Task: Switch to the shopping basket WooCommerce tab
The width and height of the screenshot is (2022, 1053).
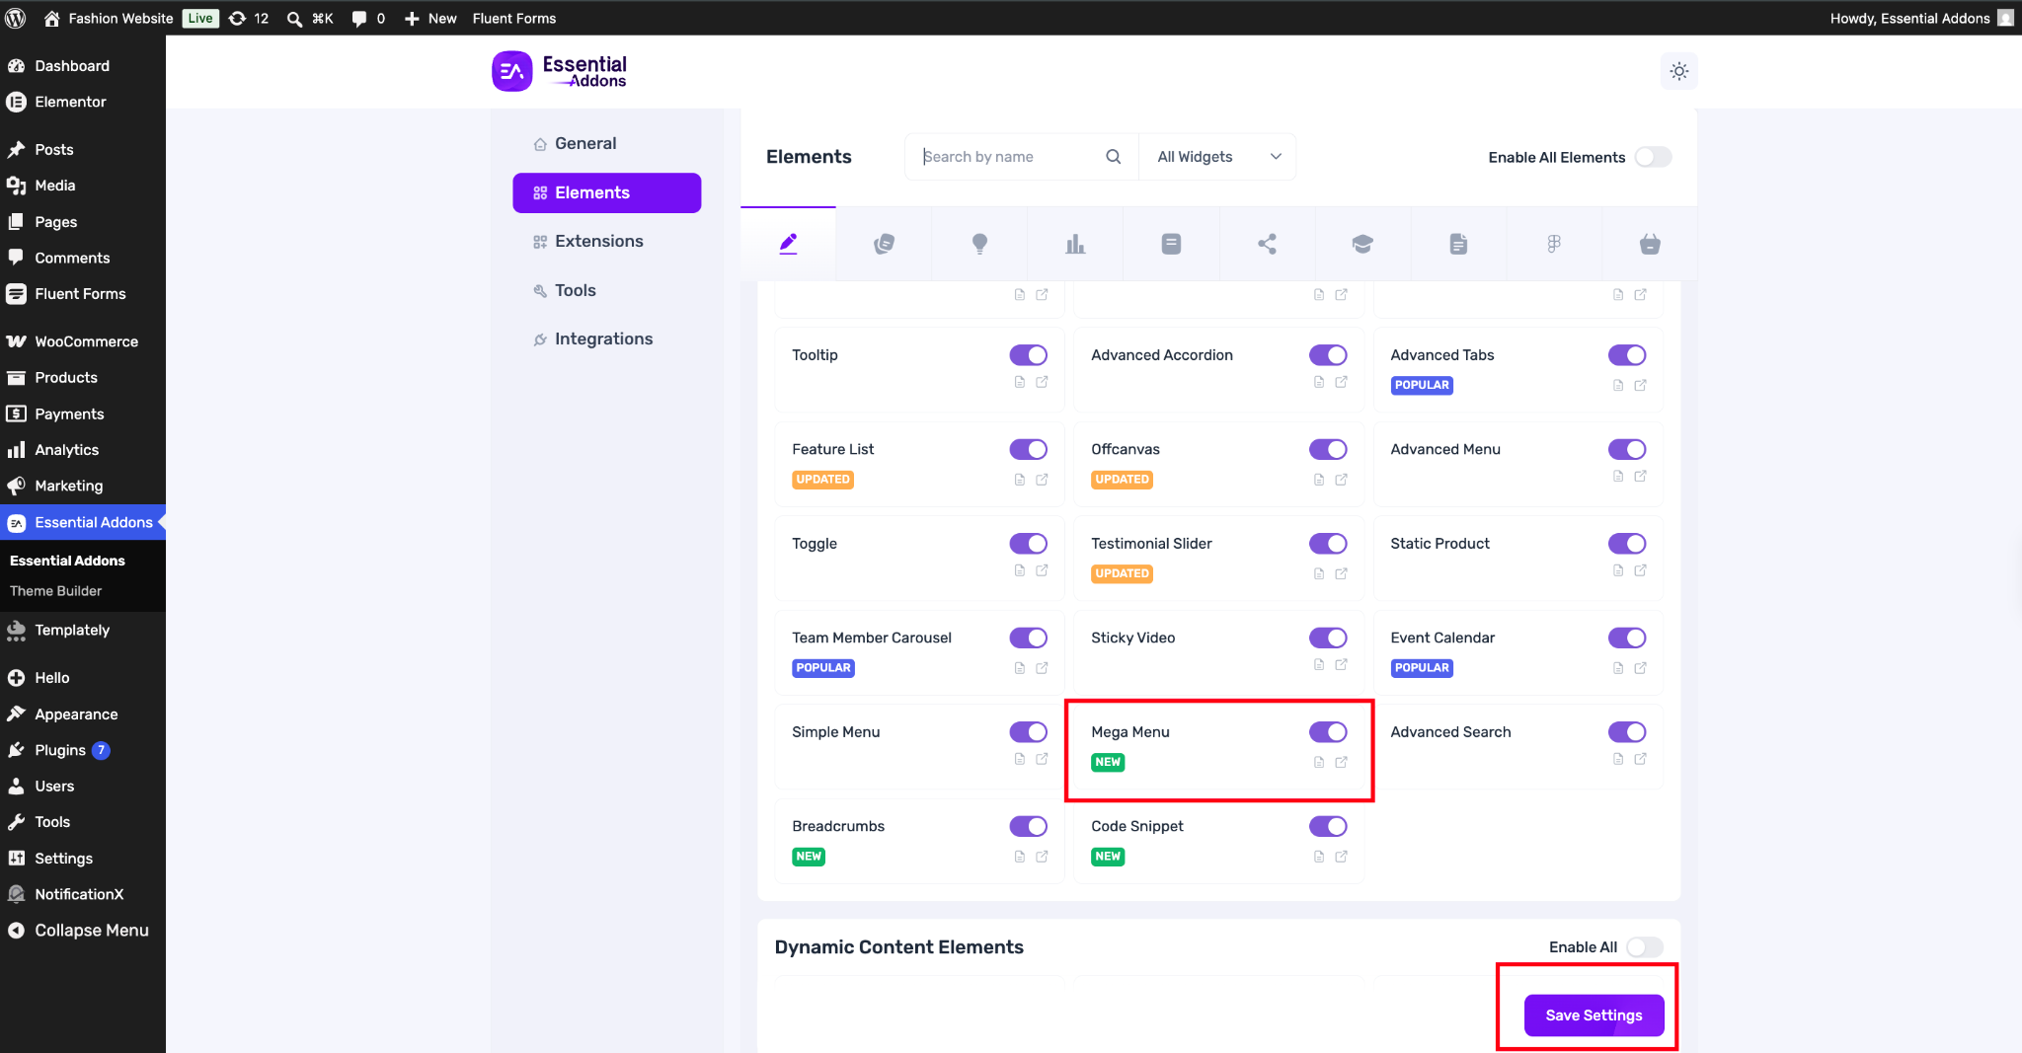Action: (1650, 244)
